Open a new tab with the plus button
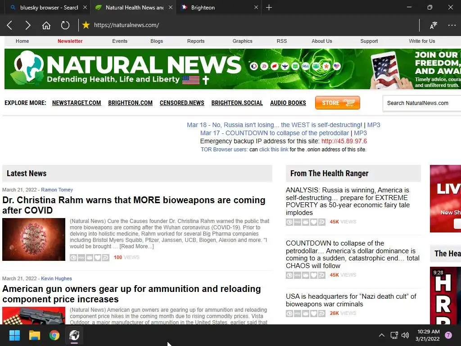The height and width of the screenshot is (346, 461). tap(269, 7)
